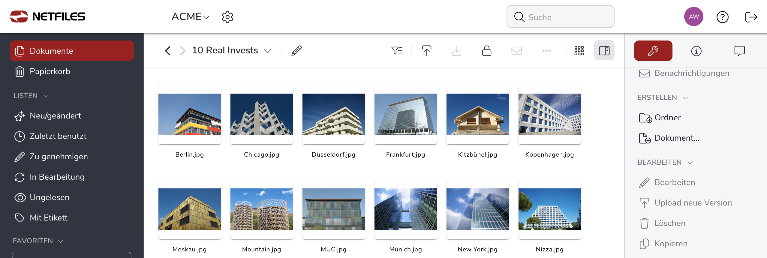
Task: Click Löschen action
Action: point(662,223)
